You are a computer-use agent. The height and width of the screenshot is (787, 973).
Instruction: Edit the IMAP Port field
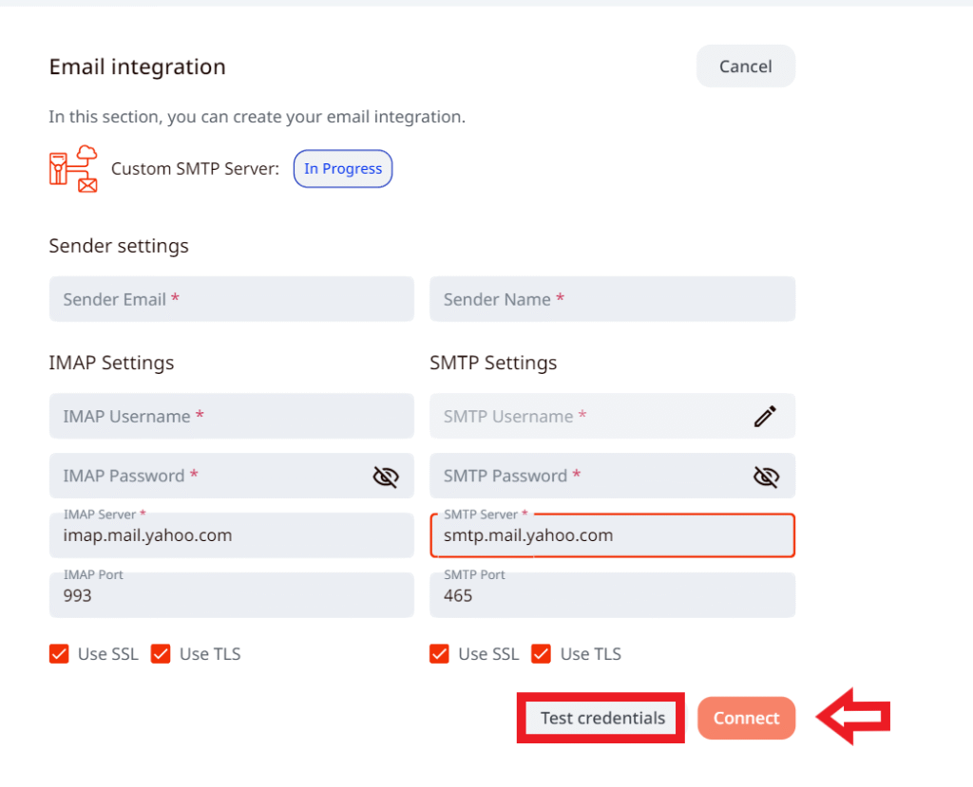(x=231, y=595)
